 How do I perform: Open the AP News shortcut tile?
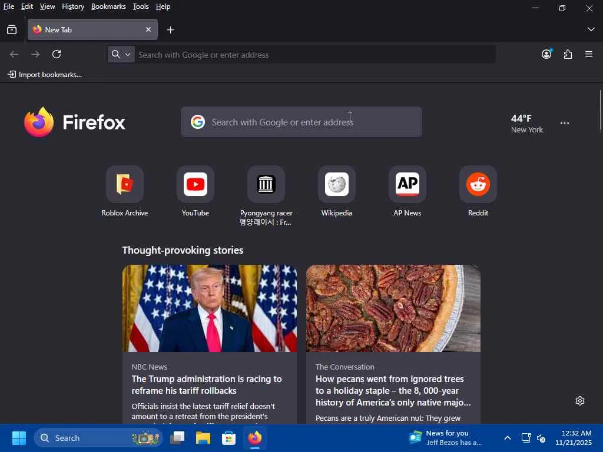point(407,191)
